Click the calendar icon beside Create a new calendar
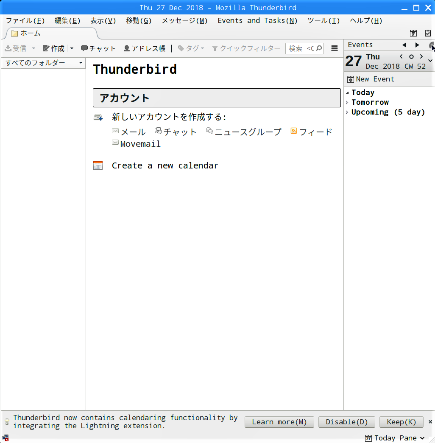435x443 pixels. (98, 165)
